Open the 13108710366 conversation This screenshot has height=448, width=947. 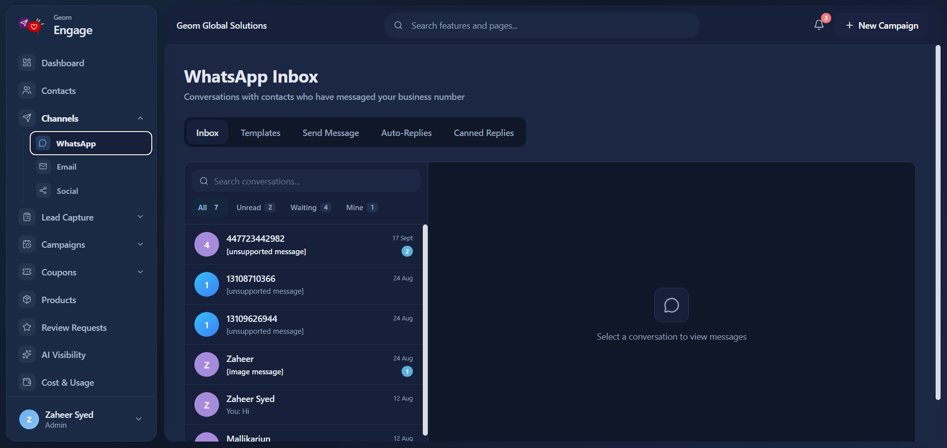tap(304, 284)
